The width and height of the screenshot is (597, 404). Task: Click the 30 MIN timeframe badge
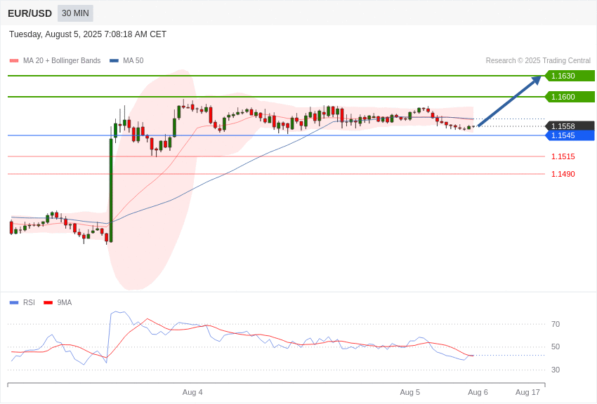(x=75, y=13)
